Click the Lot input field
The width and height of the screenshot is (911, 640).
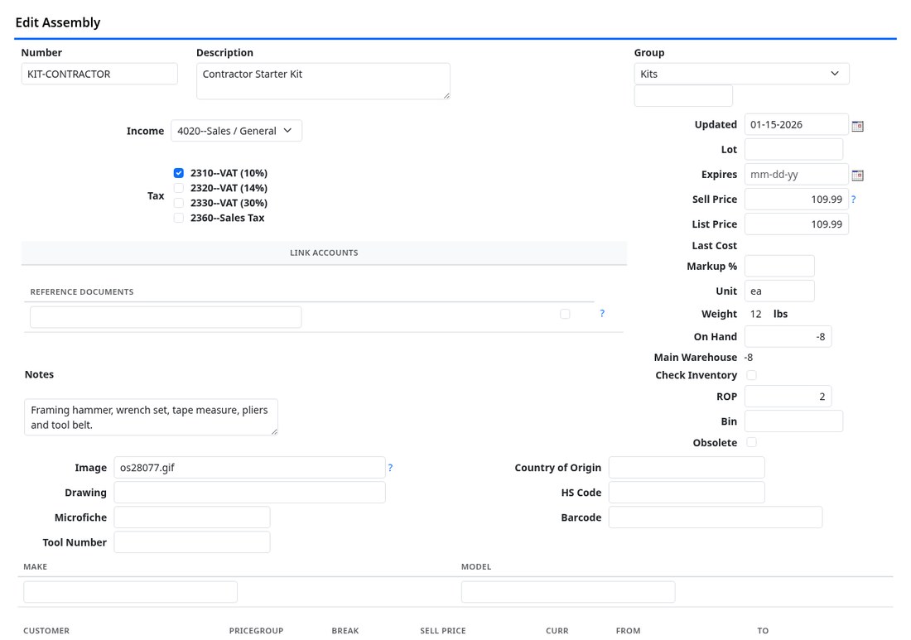pos(793,150)
